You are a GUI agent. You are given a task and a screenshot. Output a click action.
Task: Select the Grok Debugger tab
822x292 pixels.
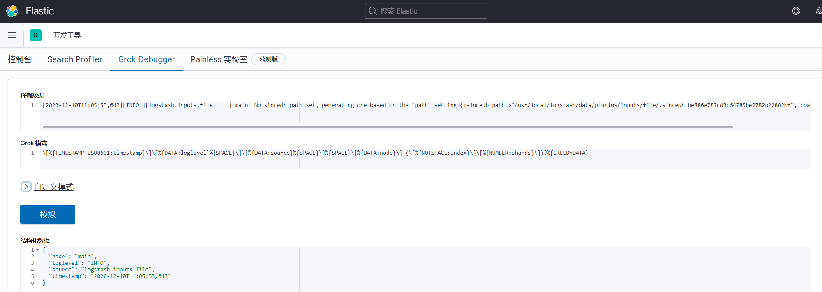tap(147, 59)
